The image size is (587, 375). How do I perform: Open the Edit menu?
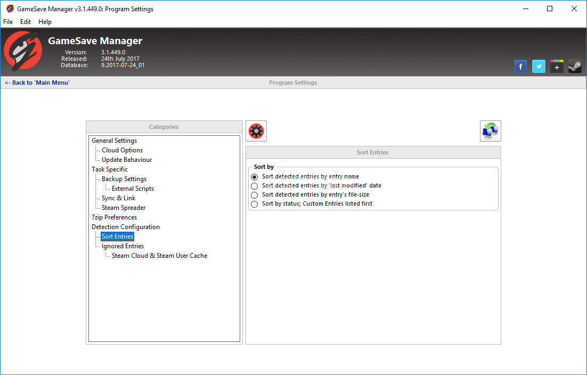26,22
